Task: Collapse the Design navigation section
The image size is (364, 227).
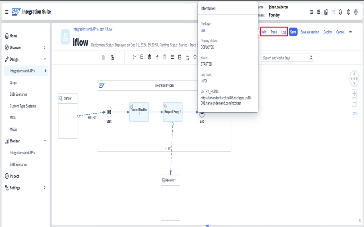Action: pos(45,59)
